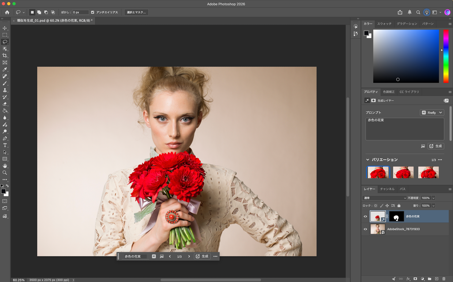
Task: Open the Color panel flyout menu
Action: click(x=450, y=24)
